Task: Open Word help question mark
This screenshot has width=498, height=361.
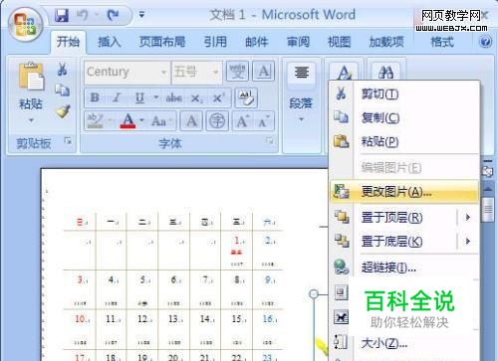Action: pyautogui.click(x=485, y=42)
